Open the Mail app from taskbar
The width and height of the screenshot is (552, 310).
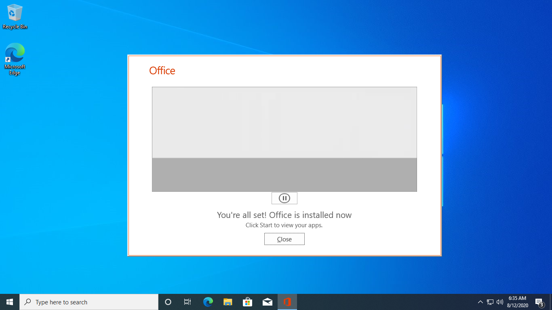(x=267, y=302)
